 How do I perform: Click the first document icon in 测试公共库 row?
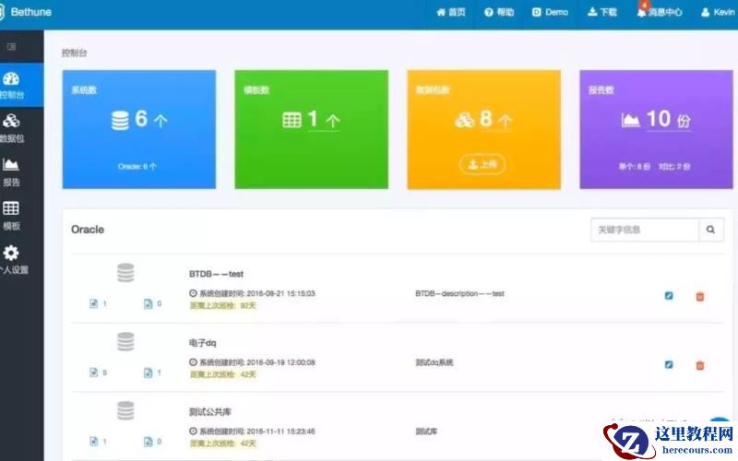(x=94, y=442)
